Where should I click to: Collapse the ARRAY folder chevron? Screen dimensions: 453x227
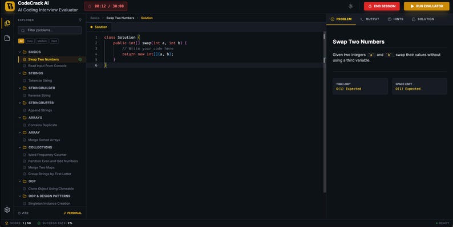click(20, 133)
